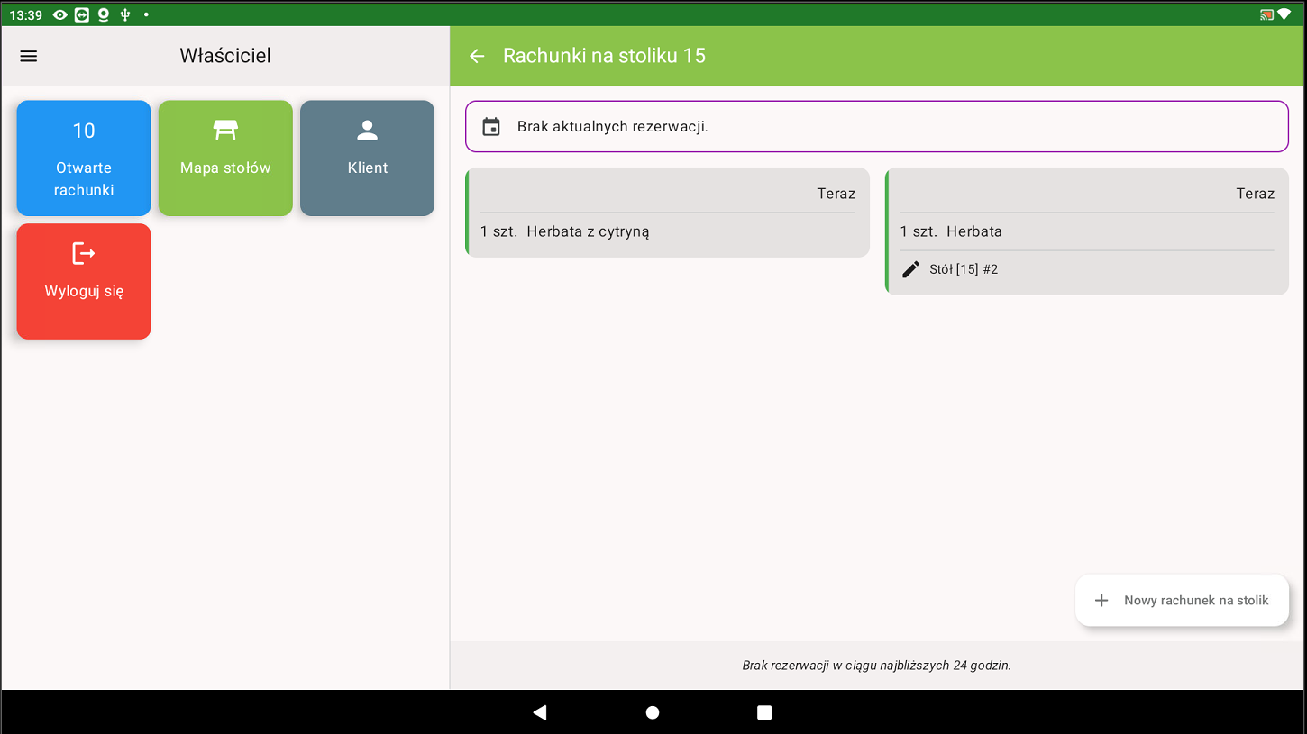Select the 1 szt. Herbata item row
Screen dimensions: 1307x734
[x=1085, y=231]
